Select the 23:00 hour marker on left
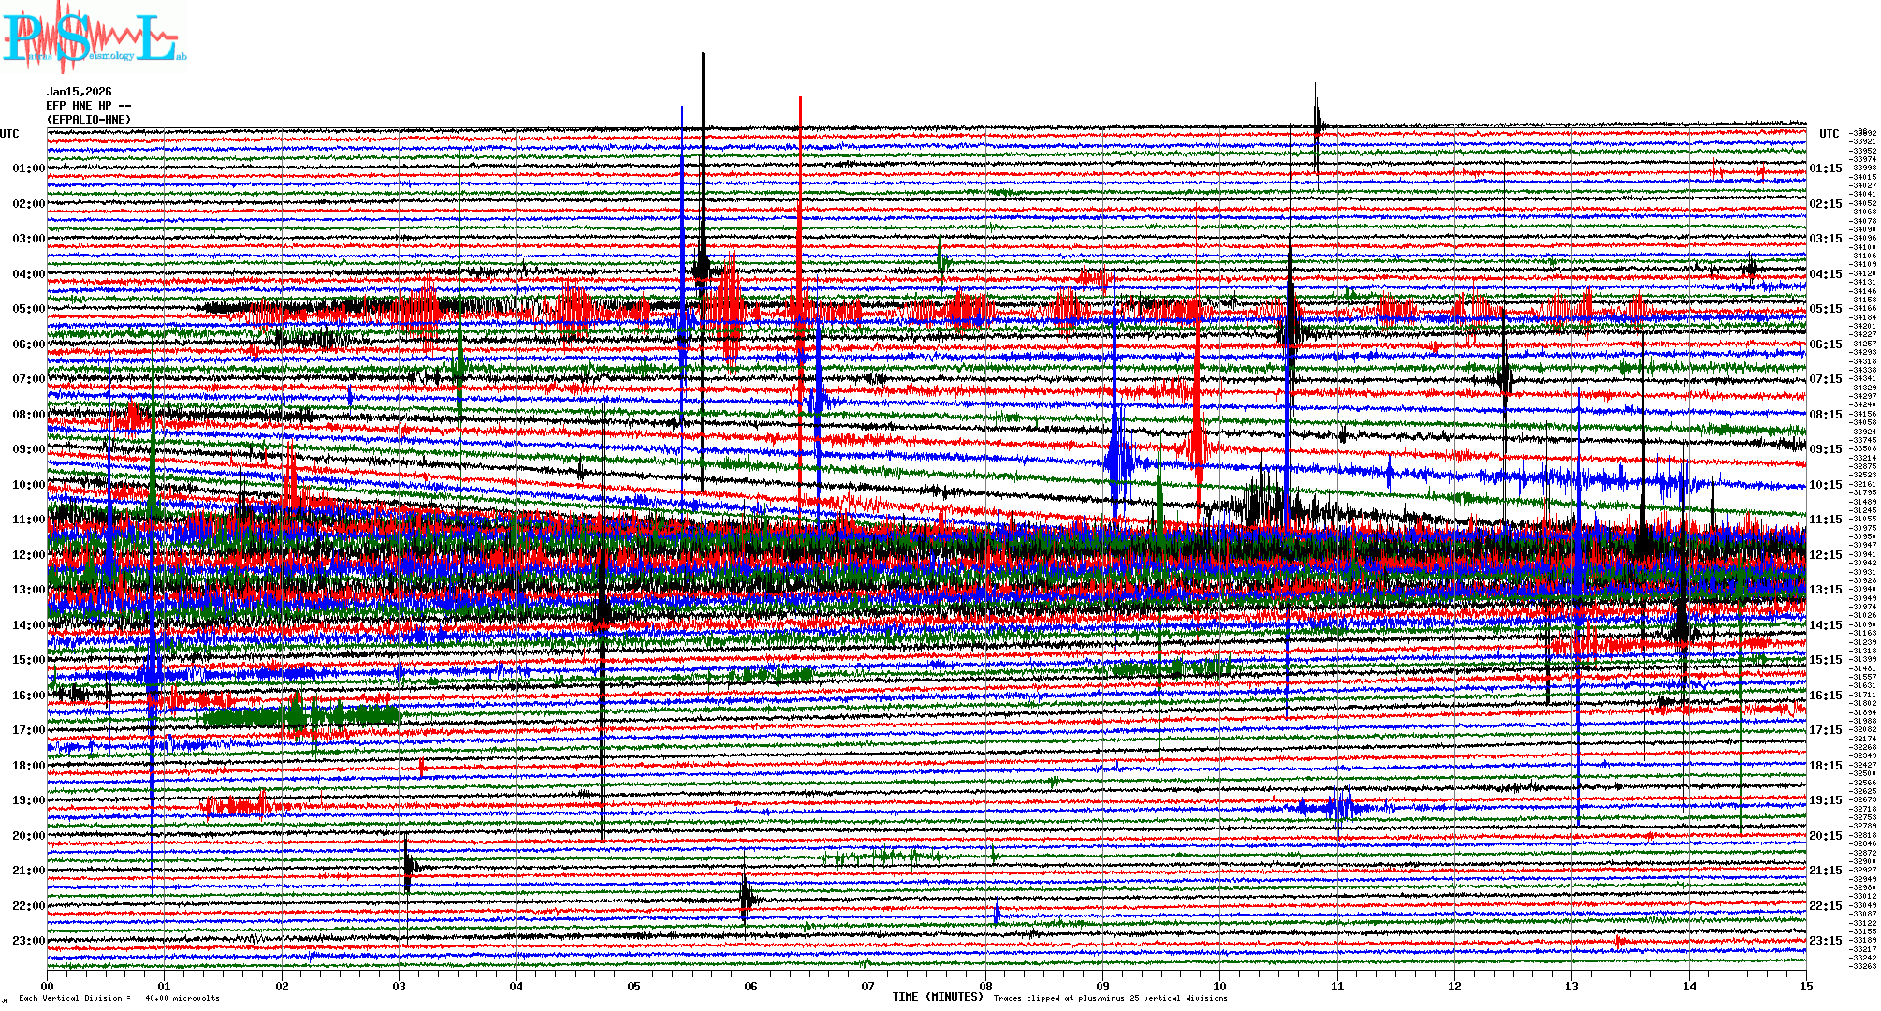 (x=28, y=941)
